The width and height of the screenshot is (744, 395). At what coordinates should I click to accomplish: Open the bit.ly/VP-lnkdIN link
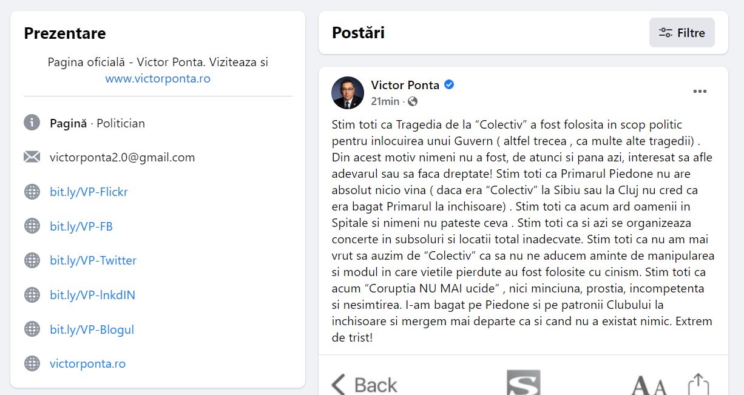[92, 295]
